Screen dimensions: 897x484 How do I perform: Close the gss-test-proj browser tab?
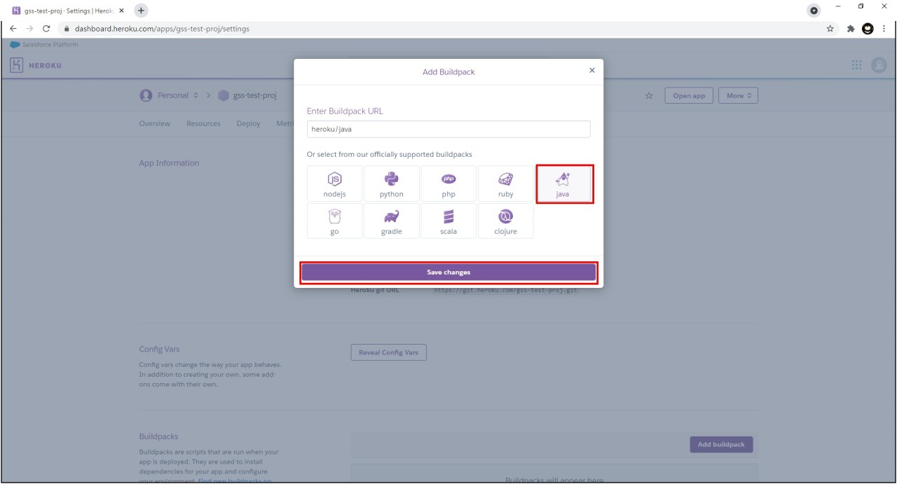tap(122, 11)
